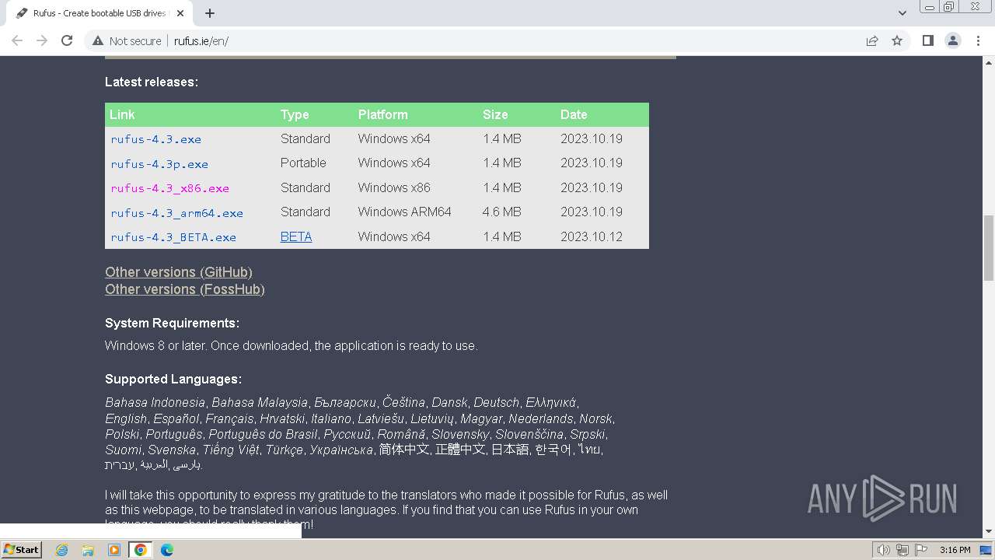
Task: Click the vertical scrollbar thumb
Action: coord(989,247)
